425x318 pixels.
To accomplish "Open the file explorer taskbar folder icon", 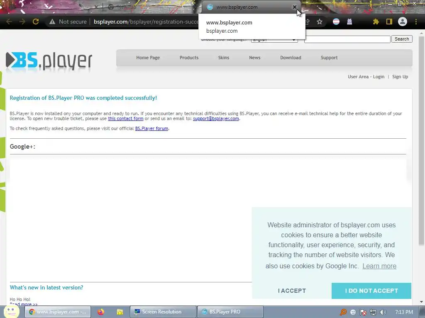I will point(120,312).
